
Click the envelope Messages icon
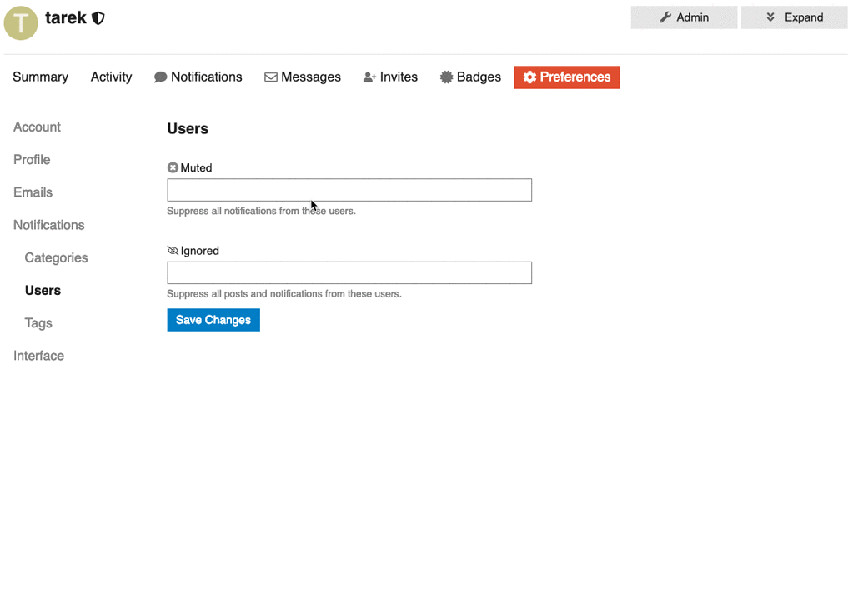tap(271, 77)
